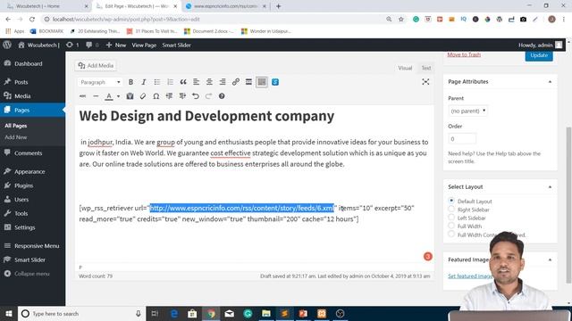Switch to espncricinfo browser tab

point(226,6)
